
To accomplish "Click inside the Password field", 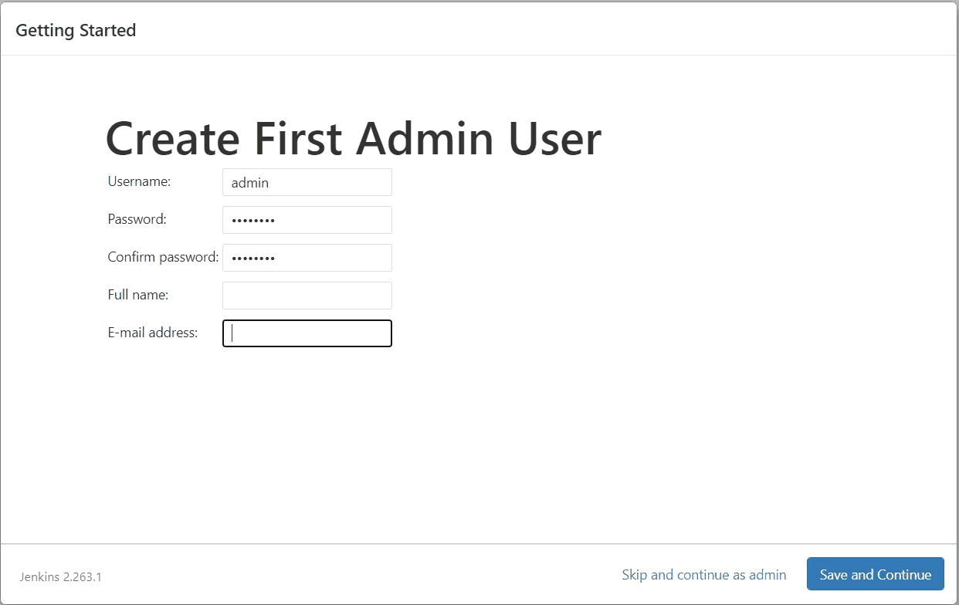I will pos(307,219).
